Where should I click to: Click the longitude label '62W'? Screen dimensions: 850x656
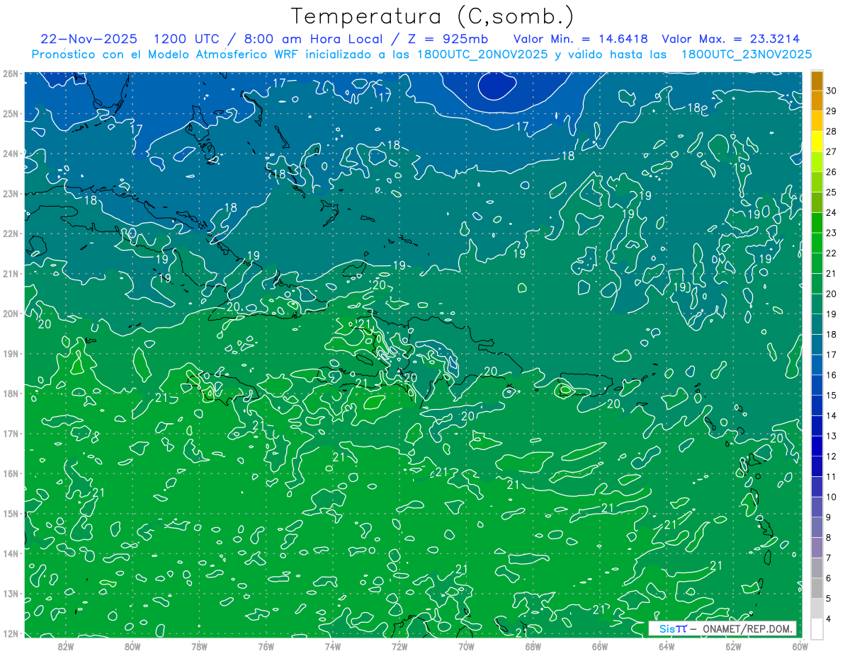click(x=733, y=646)
